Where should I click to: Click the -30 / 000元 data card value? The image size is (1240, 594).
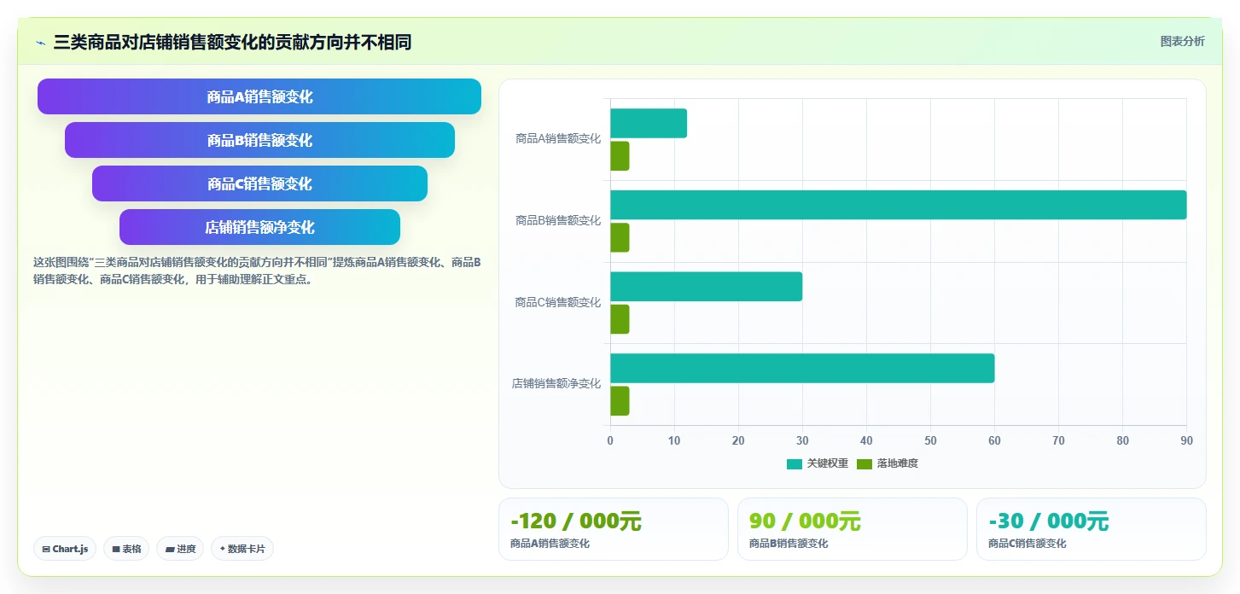click(x=1048, y=521)
